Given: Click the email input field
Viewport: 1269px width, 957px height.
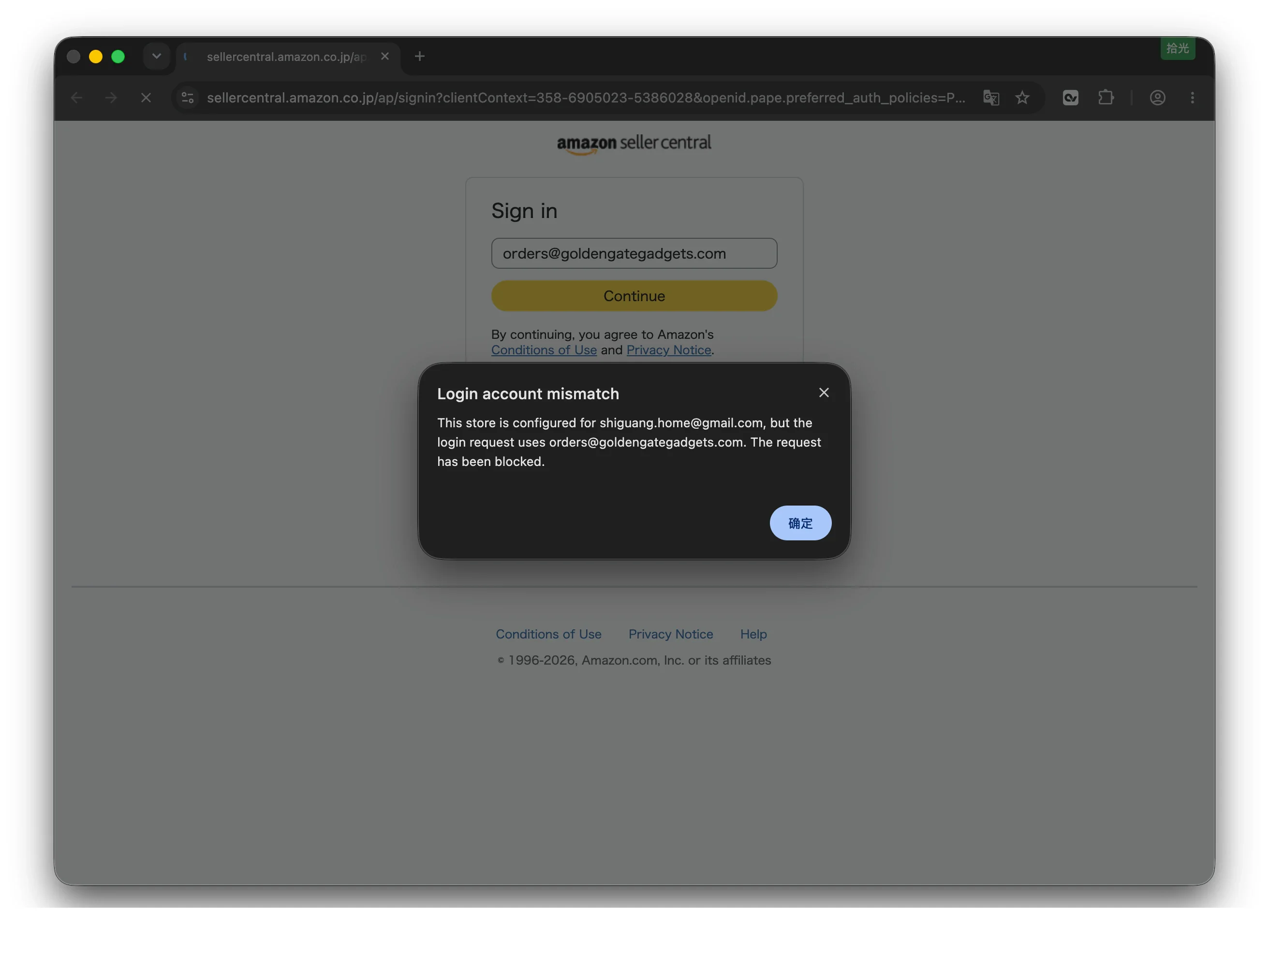Looking at the screenshot, I should coord(634,253).
